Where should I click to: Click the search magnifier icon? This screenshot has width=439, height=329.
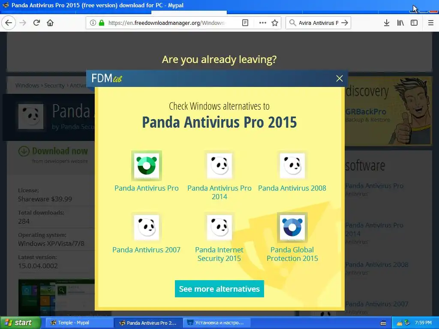[x=292, y=23]
